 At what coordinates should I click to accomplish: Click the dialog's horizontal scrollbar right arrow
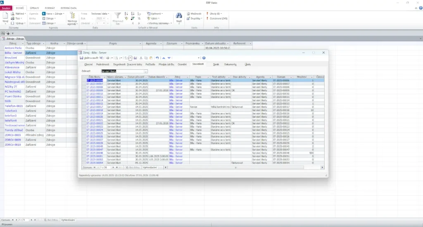coord(323,168)
